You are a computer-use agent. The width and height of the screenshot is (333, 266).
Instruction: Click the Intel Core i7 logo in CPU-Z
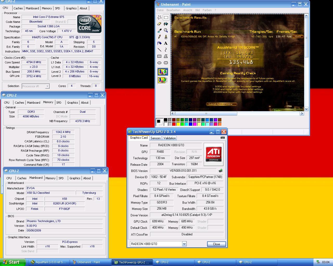89,24
